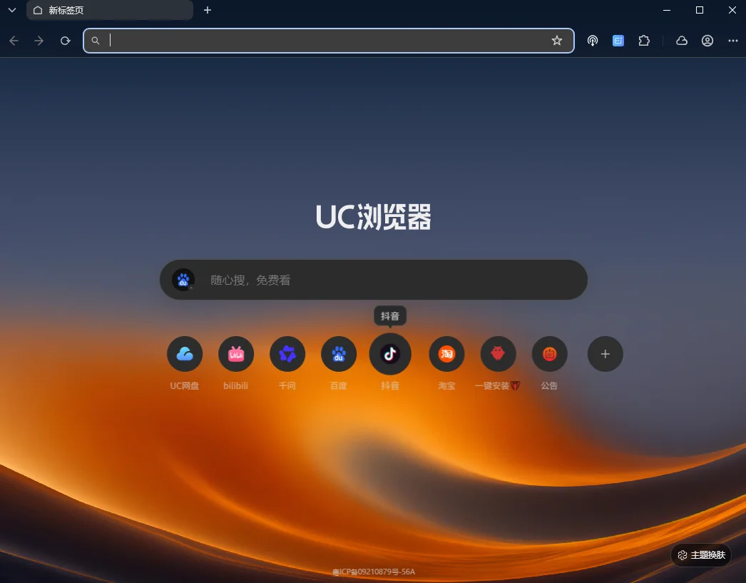Go forward to next page
This screenshot has height=583, width=746.
coord(39,41)
